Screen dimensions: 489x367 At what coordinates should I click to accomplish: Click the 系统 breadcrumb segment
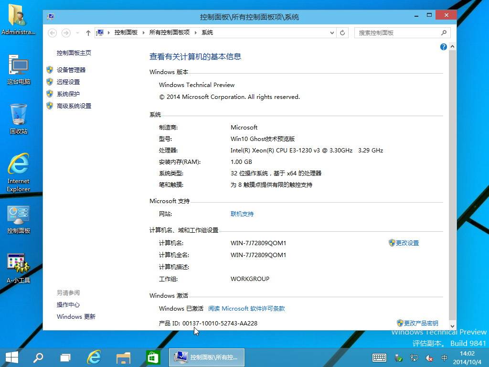coord(207,32)
